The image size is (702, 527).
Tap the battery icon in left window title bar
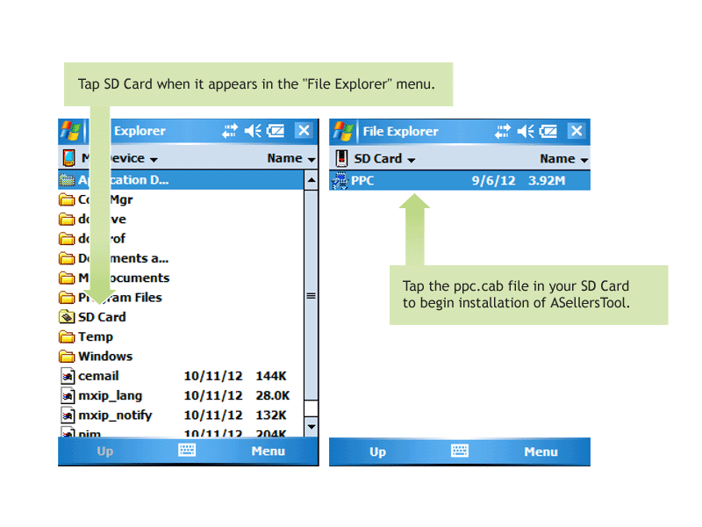(x=276, y=131)
